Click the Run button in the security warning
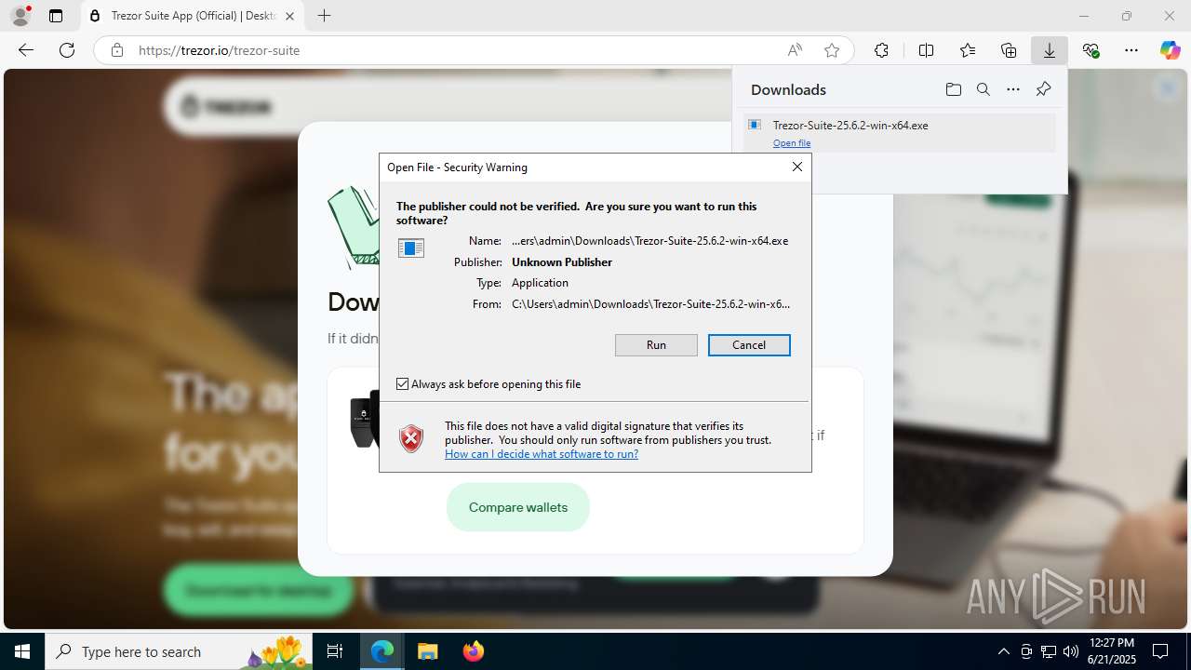This screenshot has width=1191, height=670. point(656,345)
